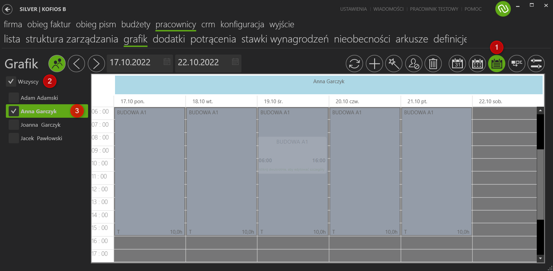Switch to the nieobecności tab
Image resolution: width=553 pixels, height=271 pixels.
(x=362, y=39)
